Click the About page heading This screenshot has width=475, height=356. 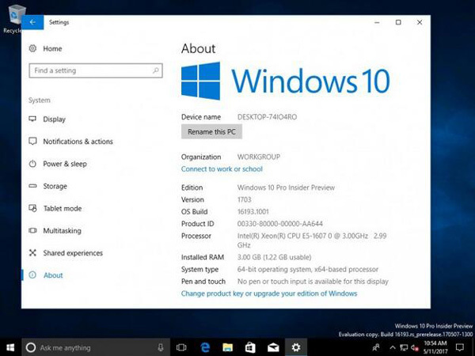[199, 48]
